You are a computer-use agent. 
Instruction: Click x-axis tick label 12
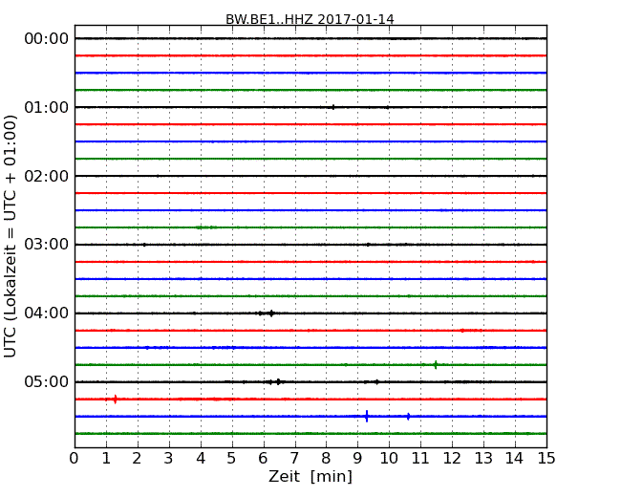click(x=452, y=459)
